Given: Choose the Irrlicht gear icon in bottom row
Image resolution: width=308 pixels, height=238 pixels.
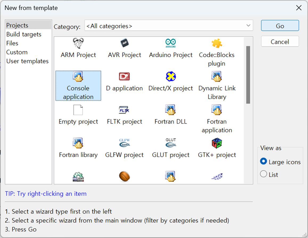Looking at the screenshot, I should click(x=78, y=177).
